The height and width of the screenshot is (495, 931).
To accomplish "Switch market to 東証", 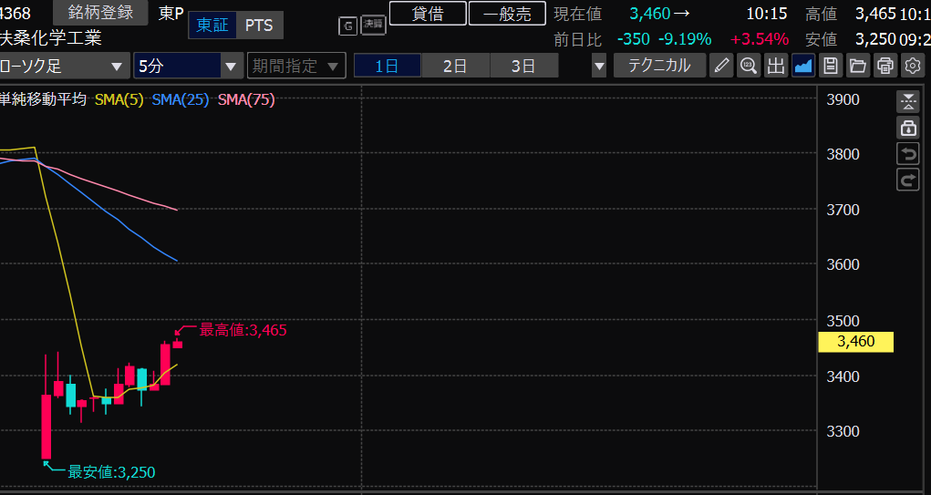I will point(212,26).
